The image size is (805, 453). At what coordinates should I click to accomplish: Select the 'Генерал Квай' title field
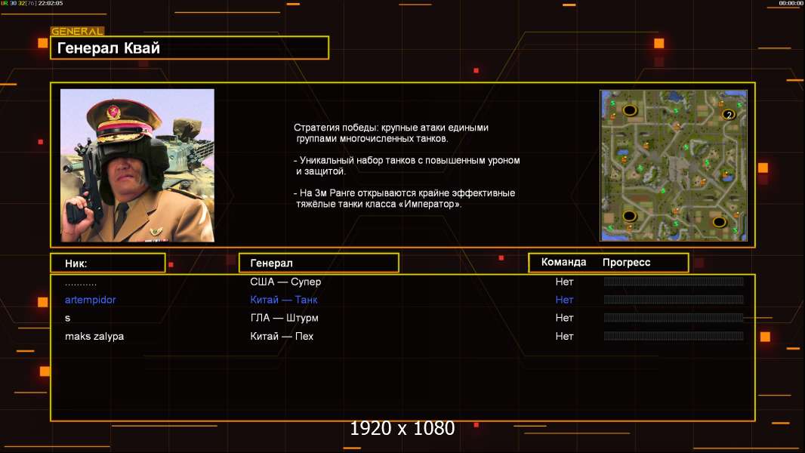click(189, 48)
